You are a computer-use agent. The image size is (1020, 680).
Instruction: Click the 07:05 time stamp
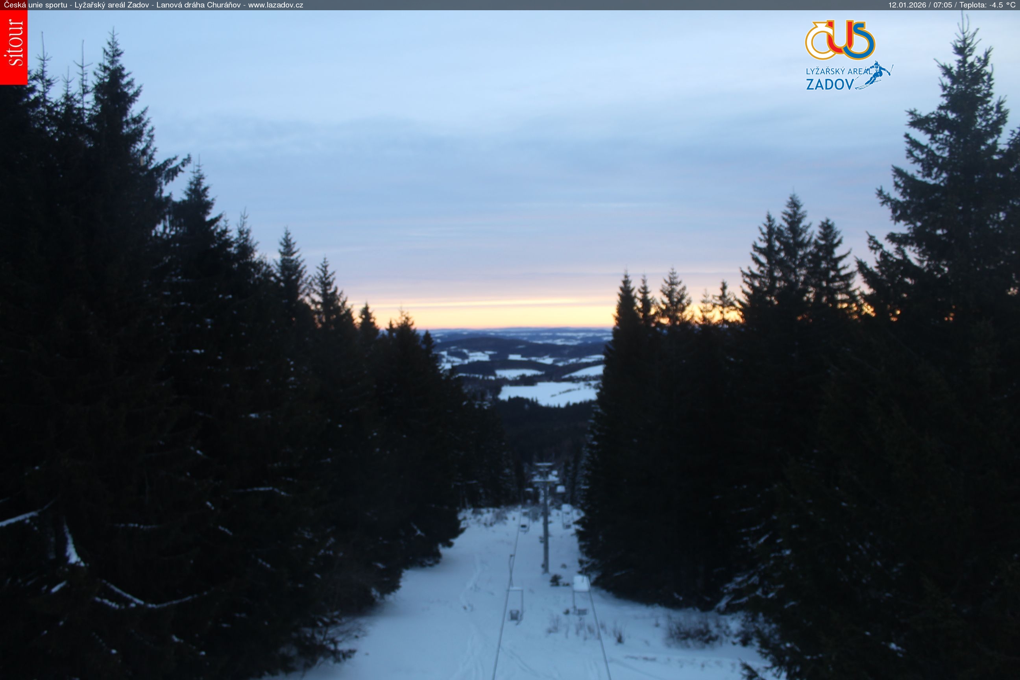(942, 5)
